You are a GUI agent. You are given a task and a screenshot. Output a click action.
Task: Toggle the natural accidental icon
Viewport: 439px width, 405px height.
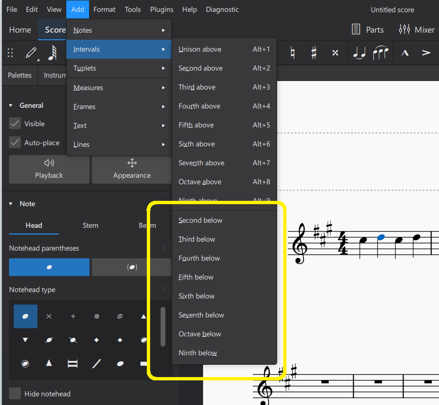tap(293, 53)
